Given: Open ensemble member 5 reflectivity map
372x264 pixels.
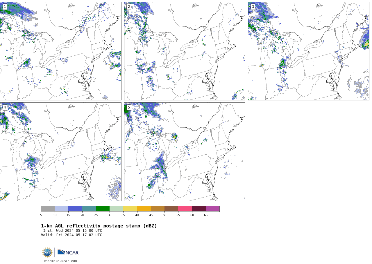Looking at the screenshot, I should 185,152.
